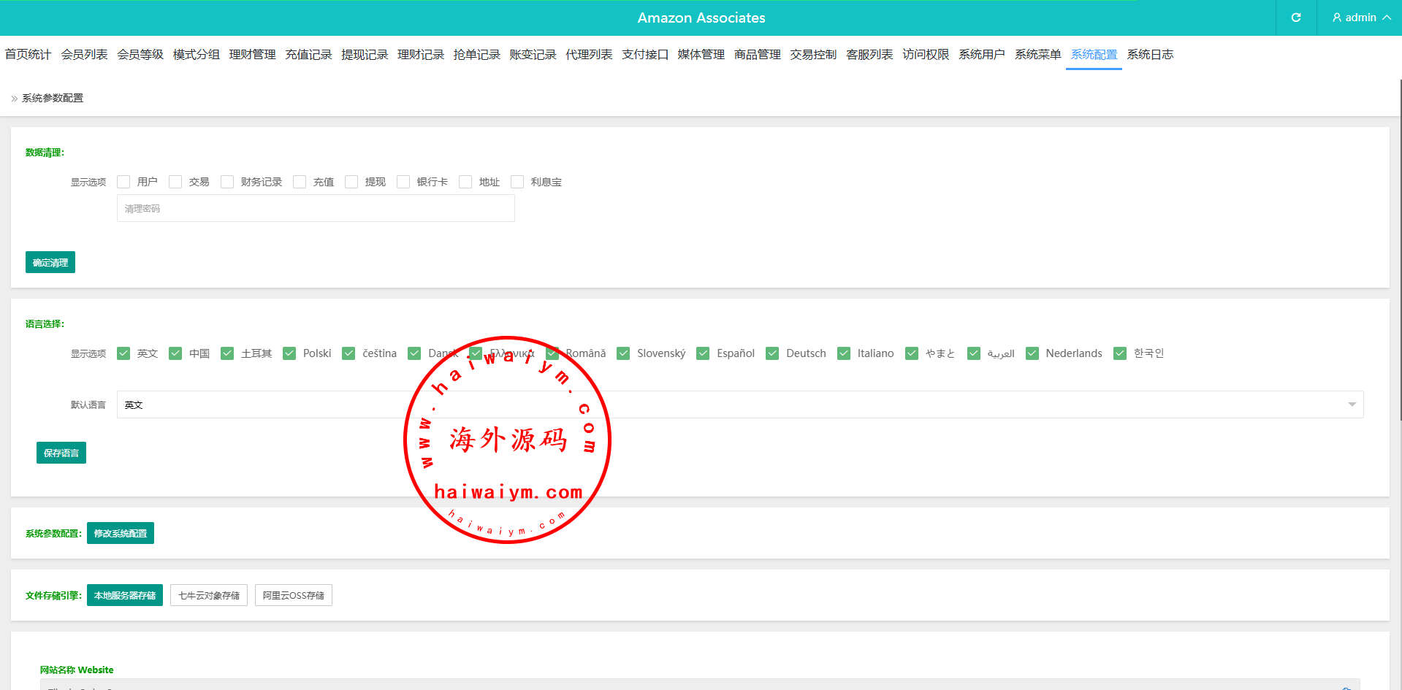Go to the 首页统计 tab
The image size is (1402, 690).
click(28, 55)
